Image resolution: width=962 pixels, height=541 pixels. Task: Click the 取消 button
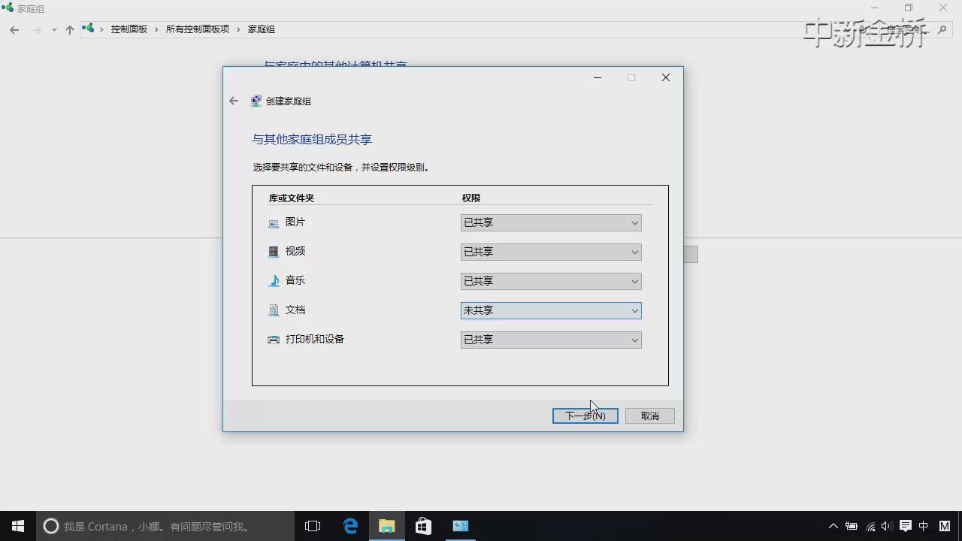coord(650,416)
